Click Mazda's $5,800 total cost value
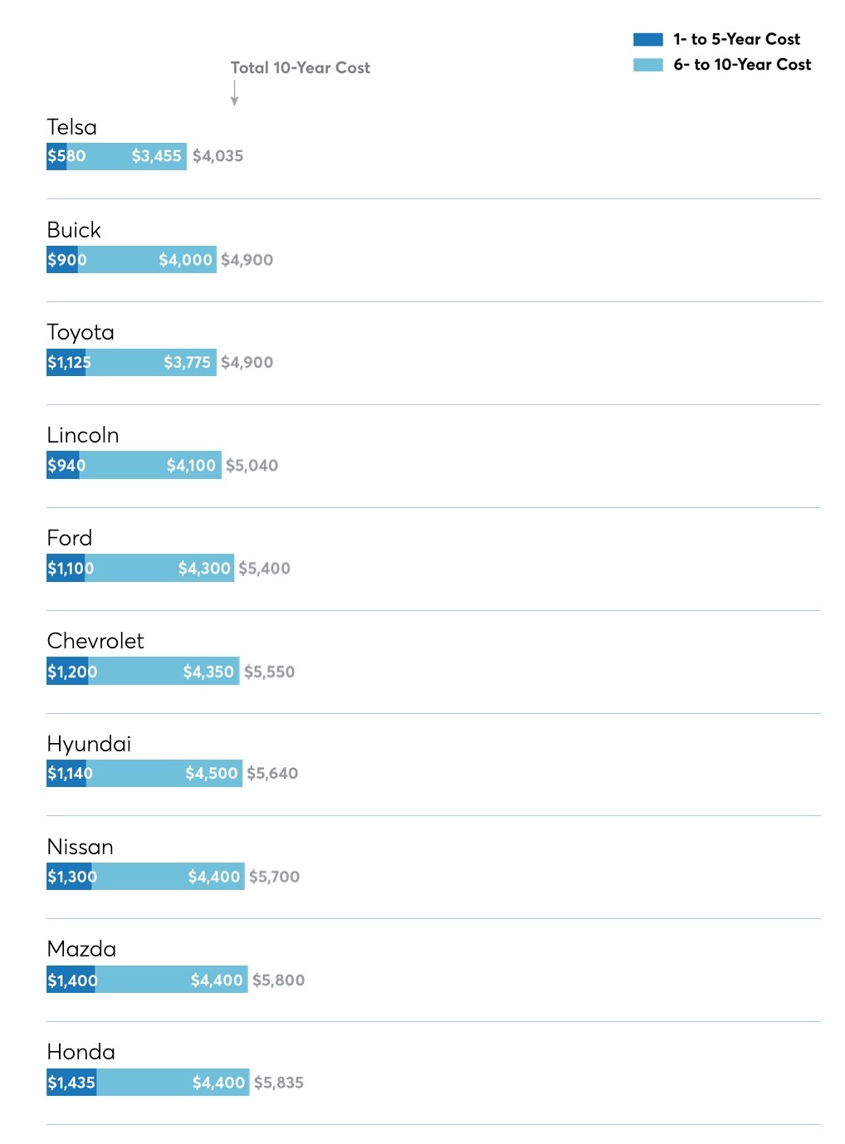Viewport: 845px width, 1144px height. click(x=278, y=980)
